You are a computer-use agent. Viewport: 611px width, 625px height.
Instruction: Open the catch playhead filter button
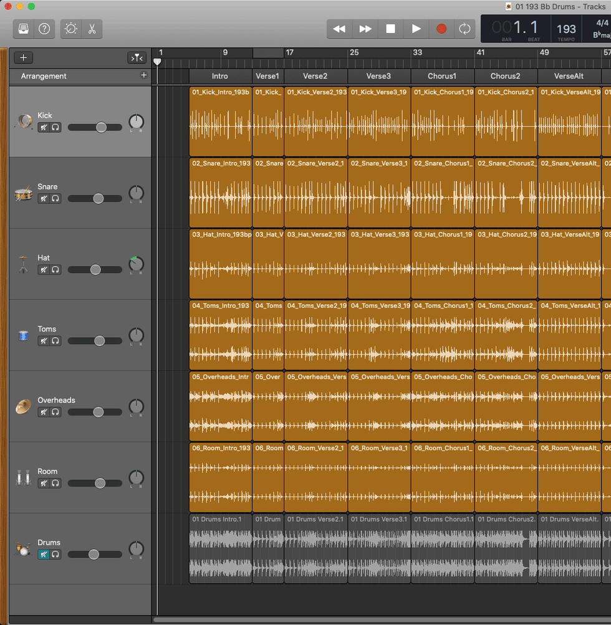tap(137, 58)
